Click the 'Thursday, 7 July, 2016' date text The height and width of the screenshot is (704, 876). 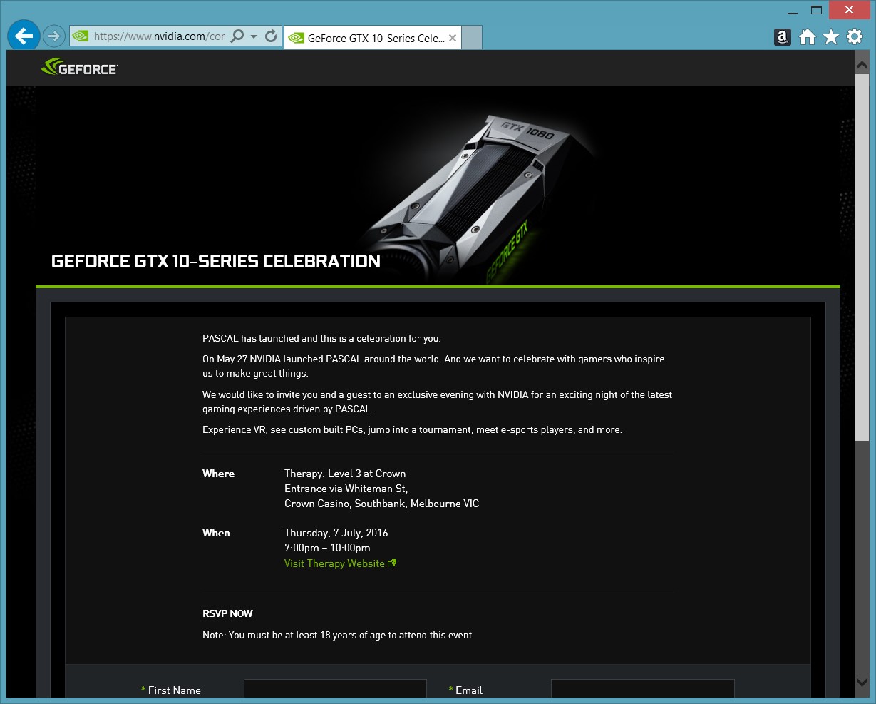(x=336, y=533)
